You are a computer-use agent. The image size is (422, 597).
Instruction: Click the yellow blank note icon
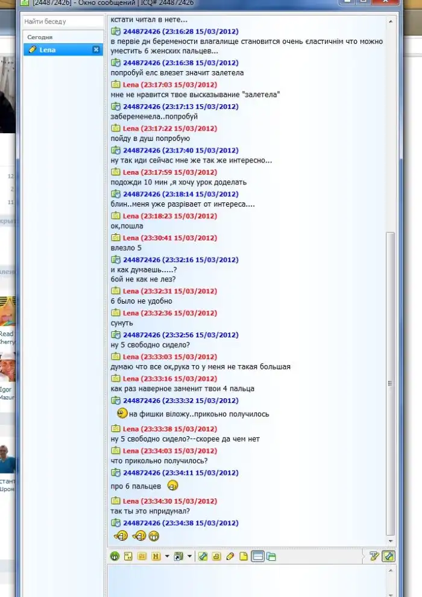click(244, 556)
